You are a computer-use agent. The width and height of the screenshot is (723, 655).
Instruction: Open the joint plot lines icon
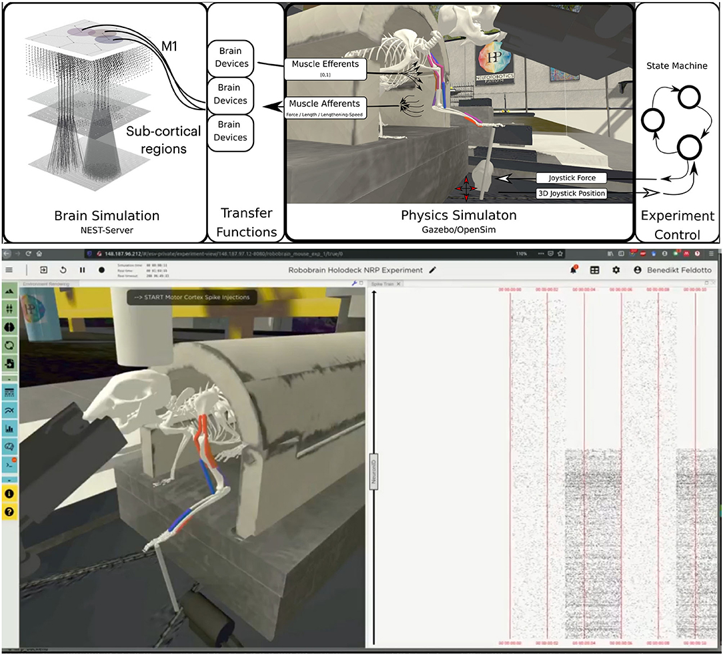click(x=9, y=410)
